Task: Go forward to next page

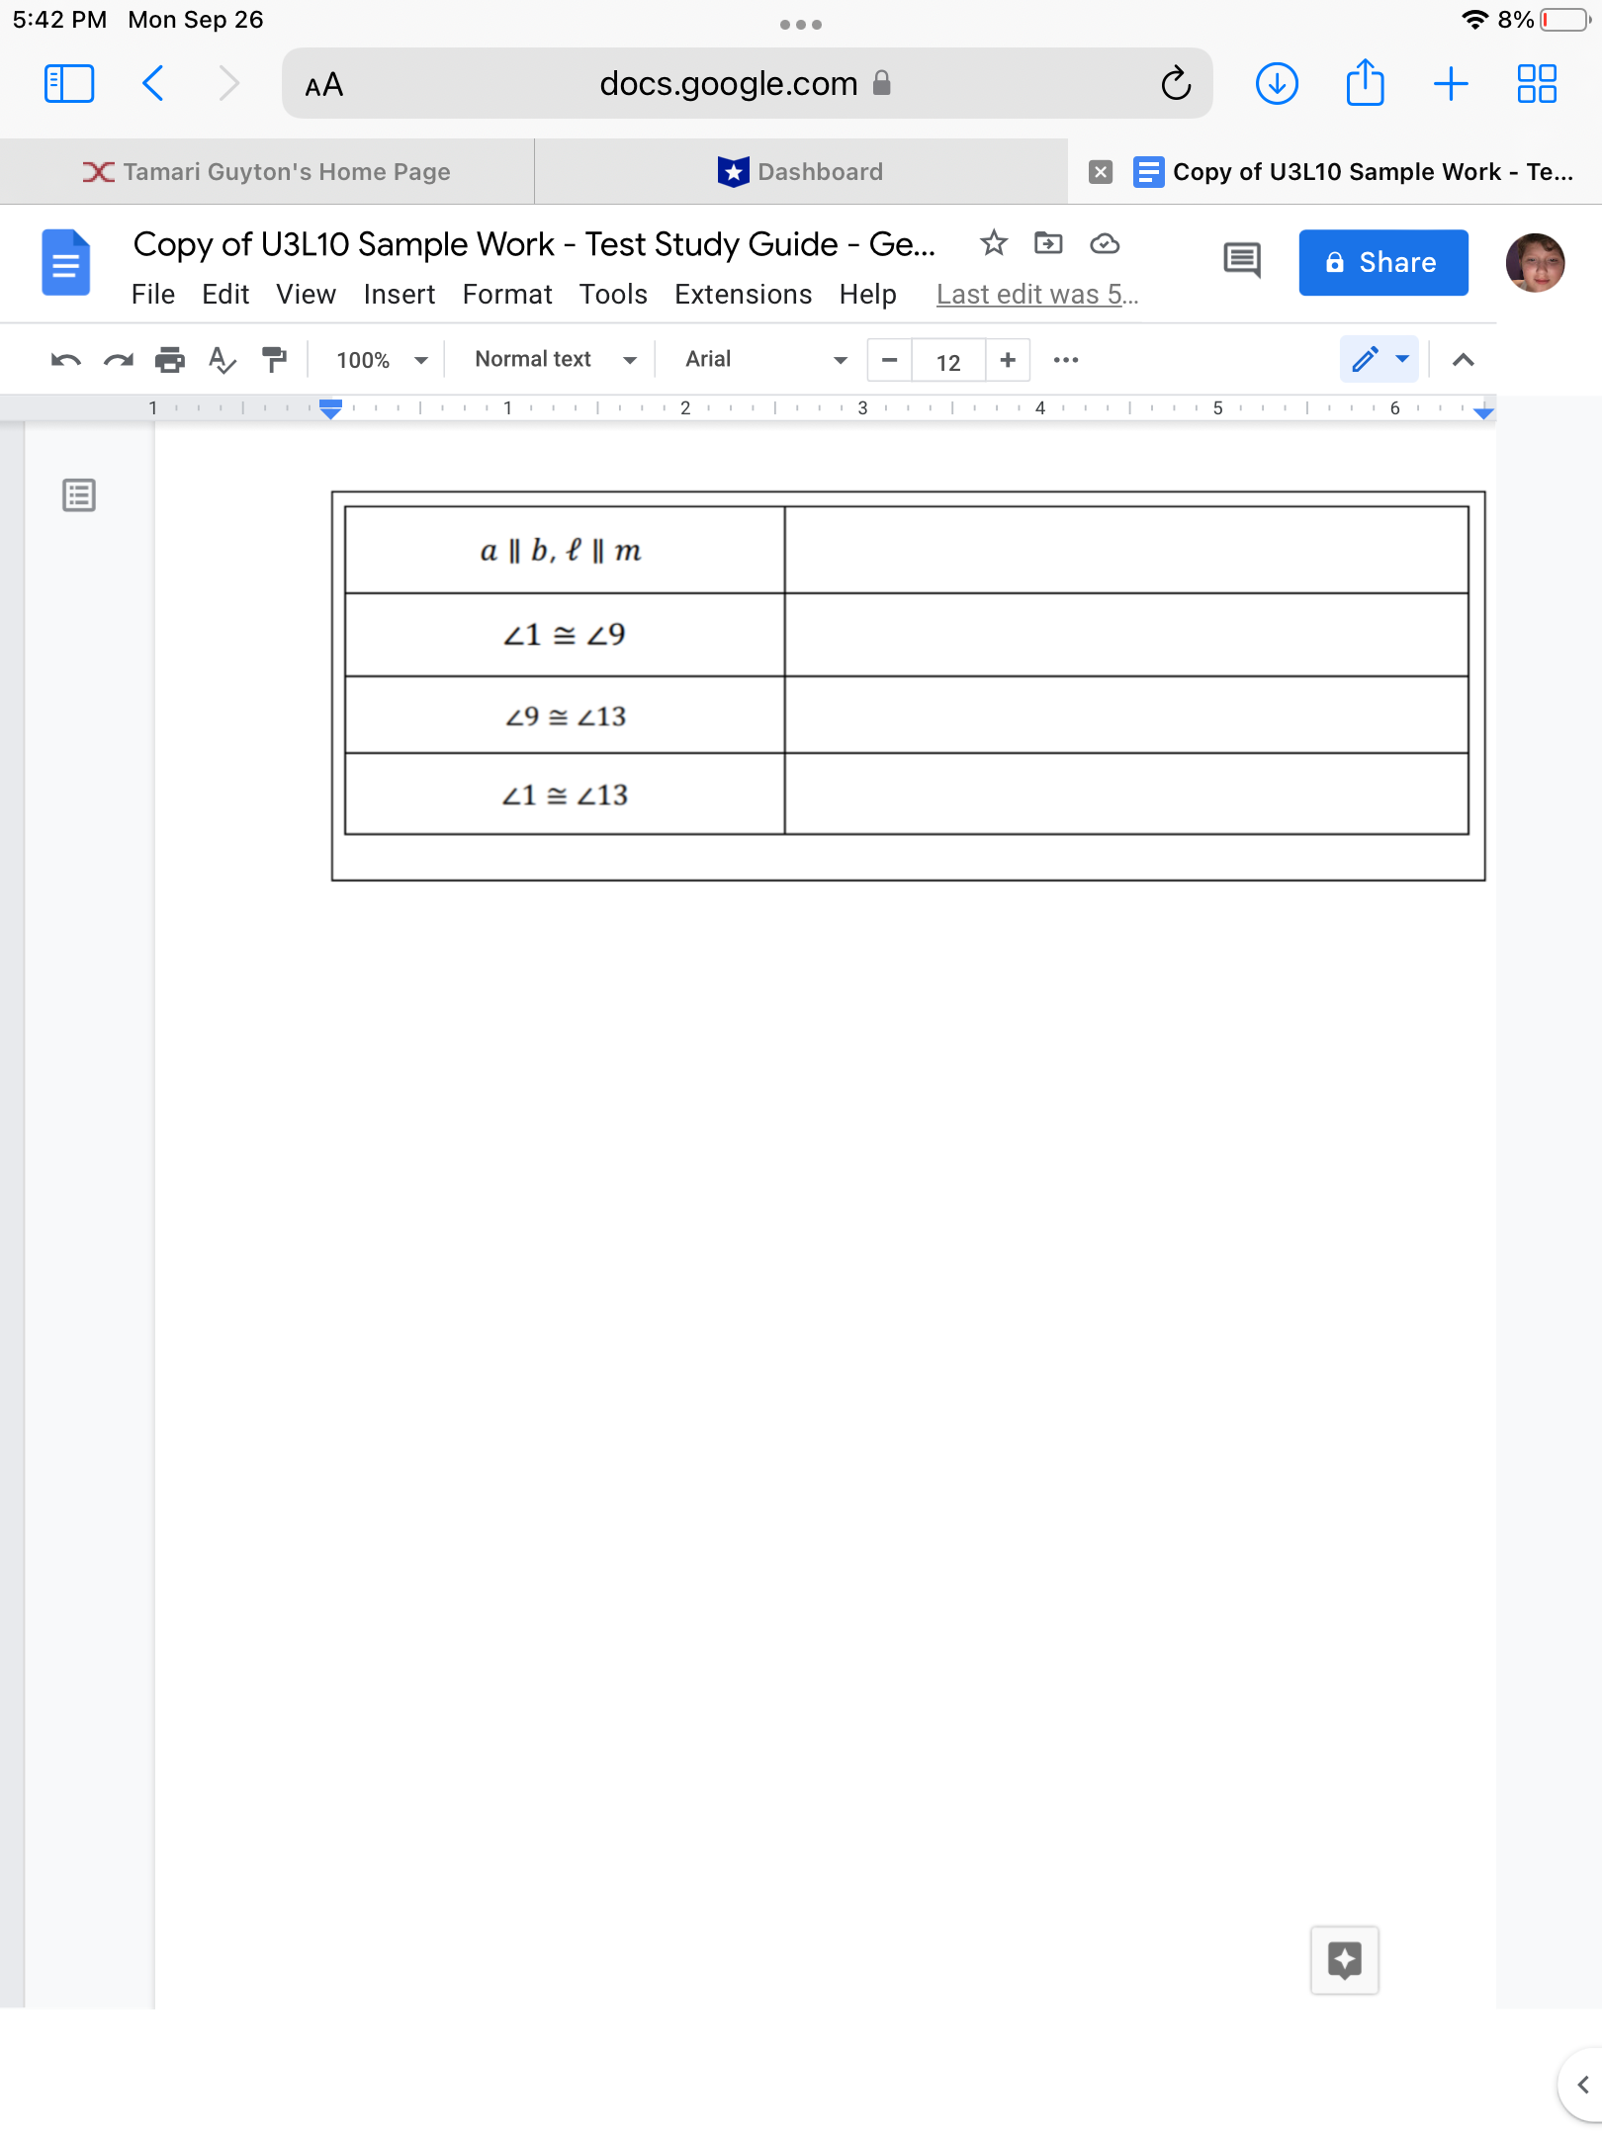Action: pos(228,84)
